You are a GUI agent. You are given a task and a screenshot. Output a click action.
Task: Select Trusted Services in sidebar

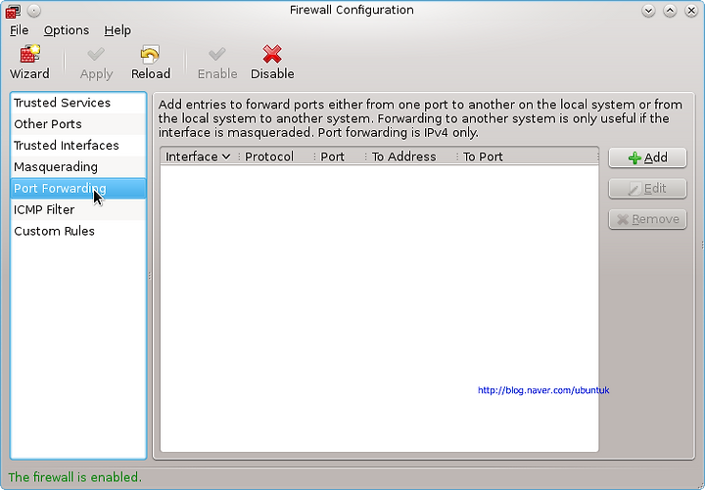tap(78, 103)
